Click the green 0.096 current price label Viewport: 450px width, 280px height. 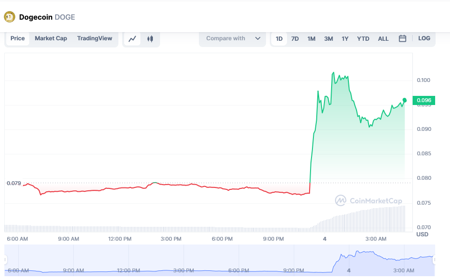[x=424, y=100]
